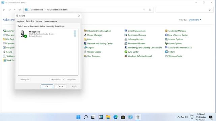Viewport: 216px width, 121px height.
Task: Open RemoteApp and Desktop Connections icon
Action: point(126,48)
